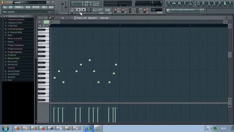Expand 'Current project' in the browser
This screenshot has height=132, width=234.
[x=15, y=29]
